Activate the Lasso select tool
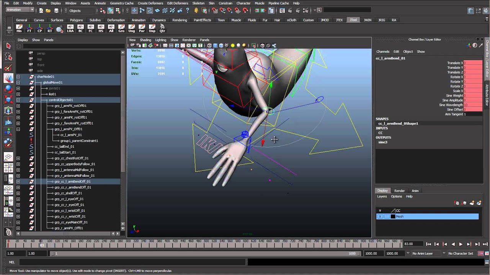Image resolution: width=490 pixels, height=275 pixels. pyautogui.click(x=8, y=57)
